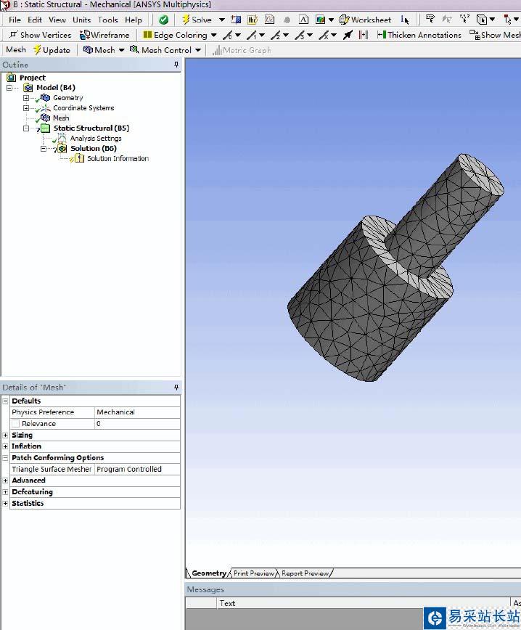Click the Physics Preference value Mechanical
This screenshot has height=630, width=521.
click(137, 412)
